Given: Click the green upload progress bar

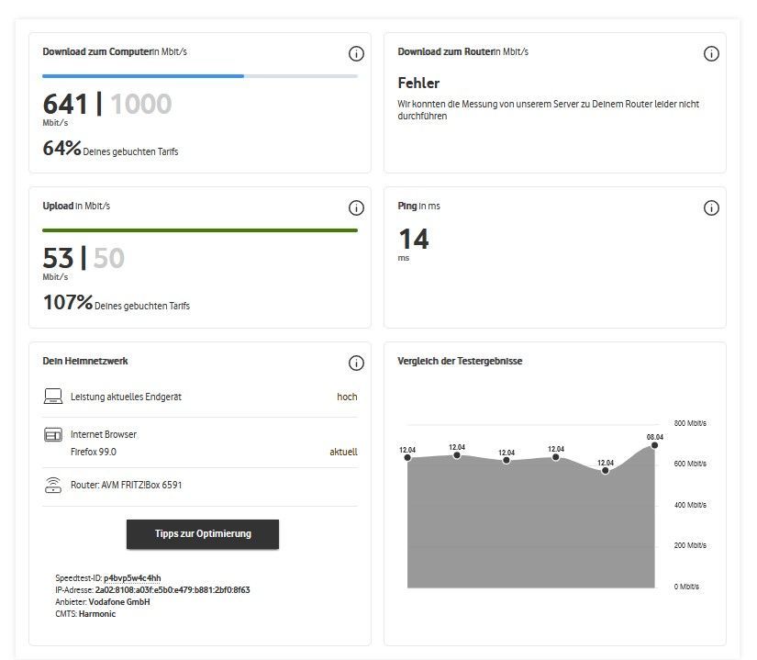Looking at the screenshot, I should [x=200, y=229].
